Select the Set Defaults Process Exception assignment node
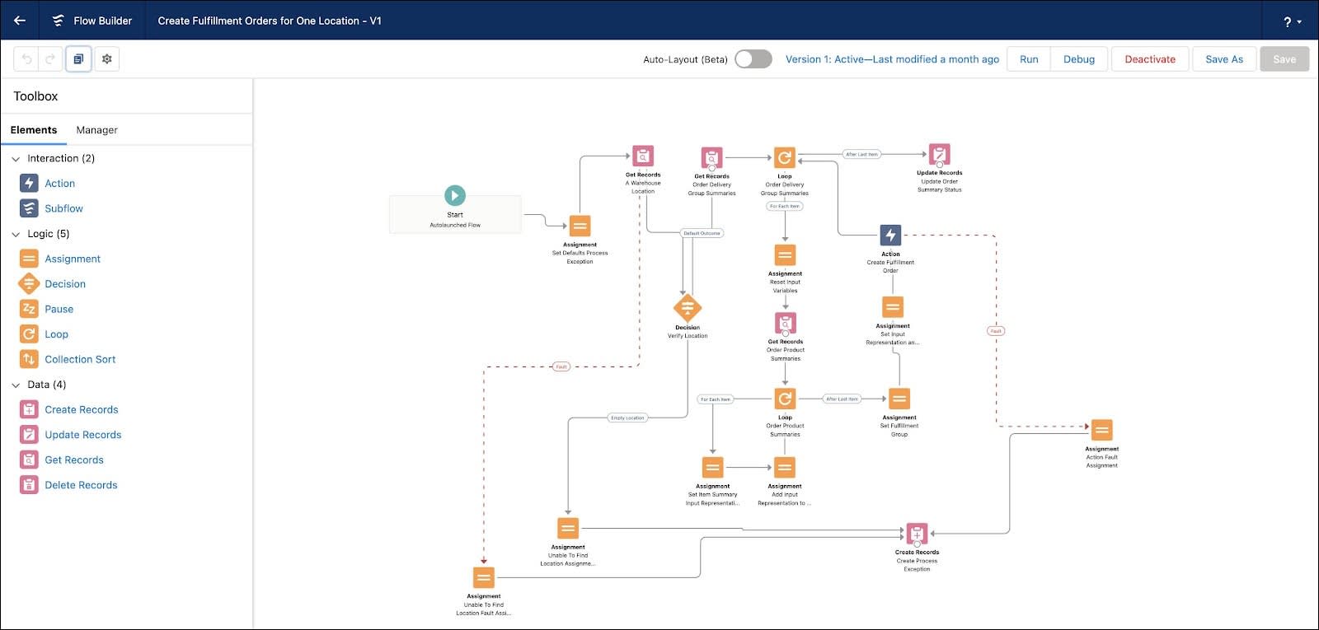 pos(580,226)
